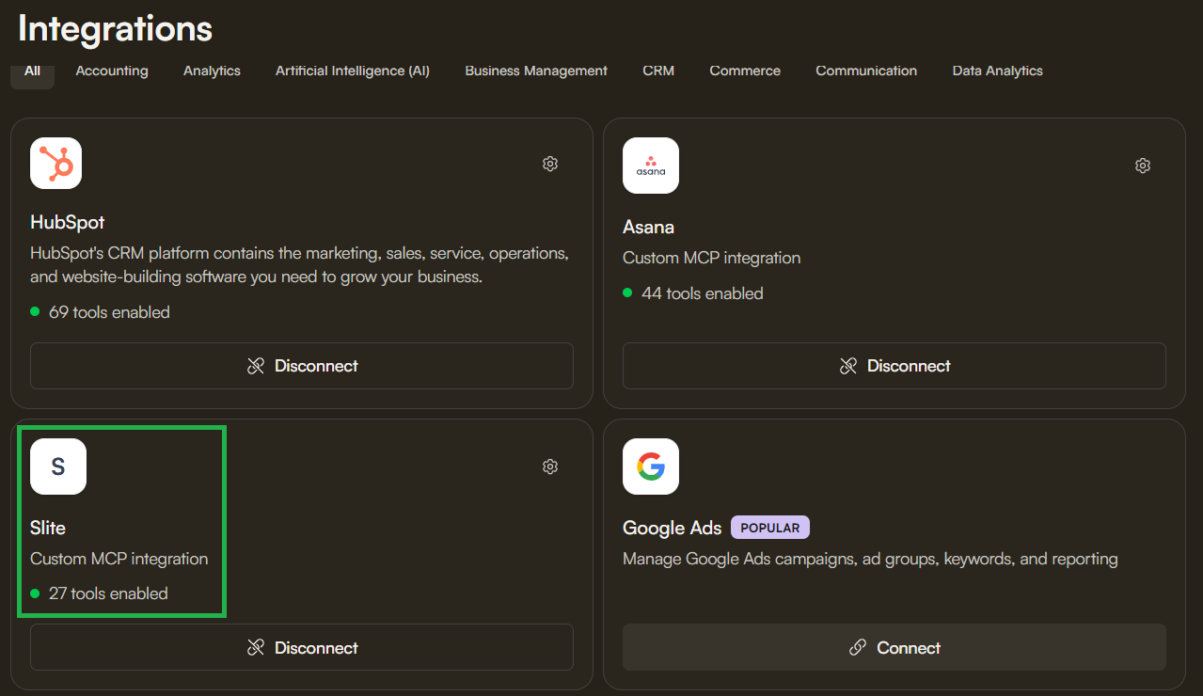Click the Asana logo icon
Screen dimensions: 1203x696
pyautogui.click(x=651, y=166)
